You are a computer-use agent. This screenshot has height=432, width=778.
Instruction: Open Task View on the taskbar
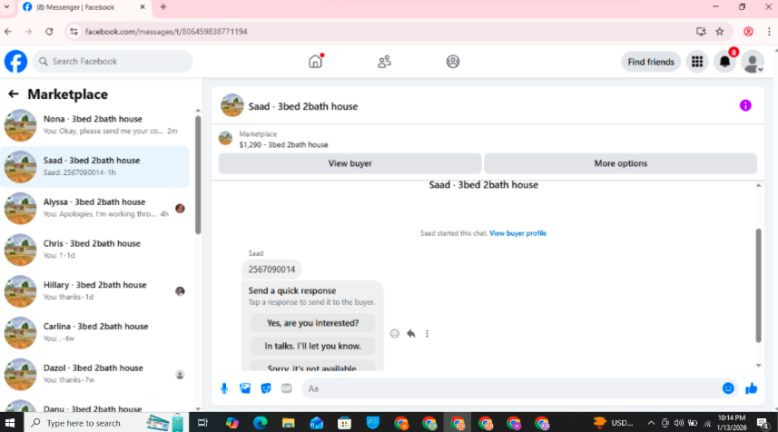pos(202,423)
